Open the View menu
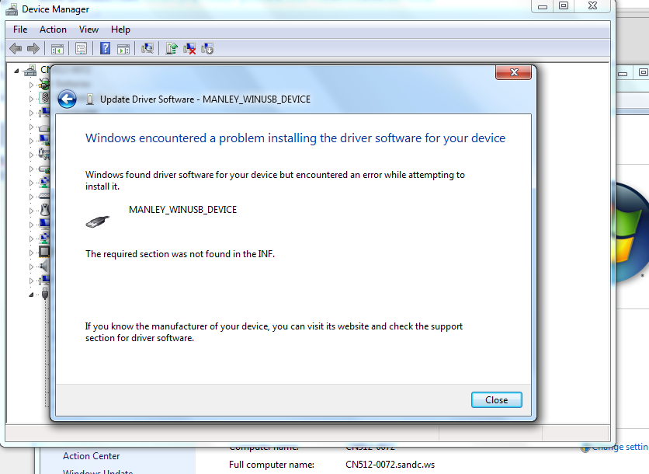 [x=88, y=30]
